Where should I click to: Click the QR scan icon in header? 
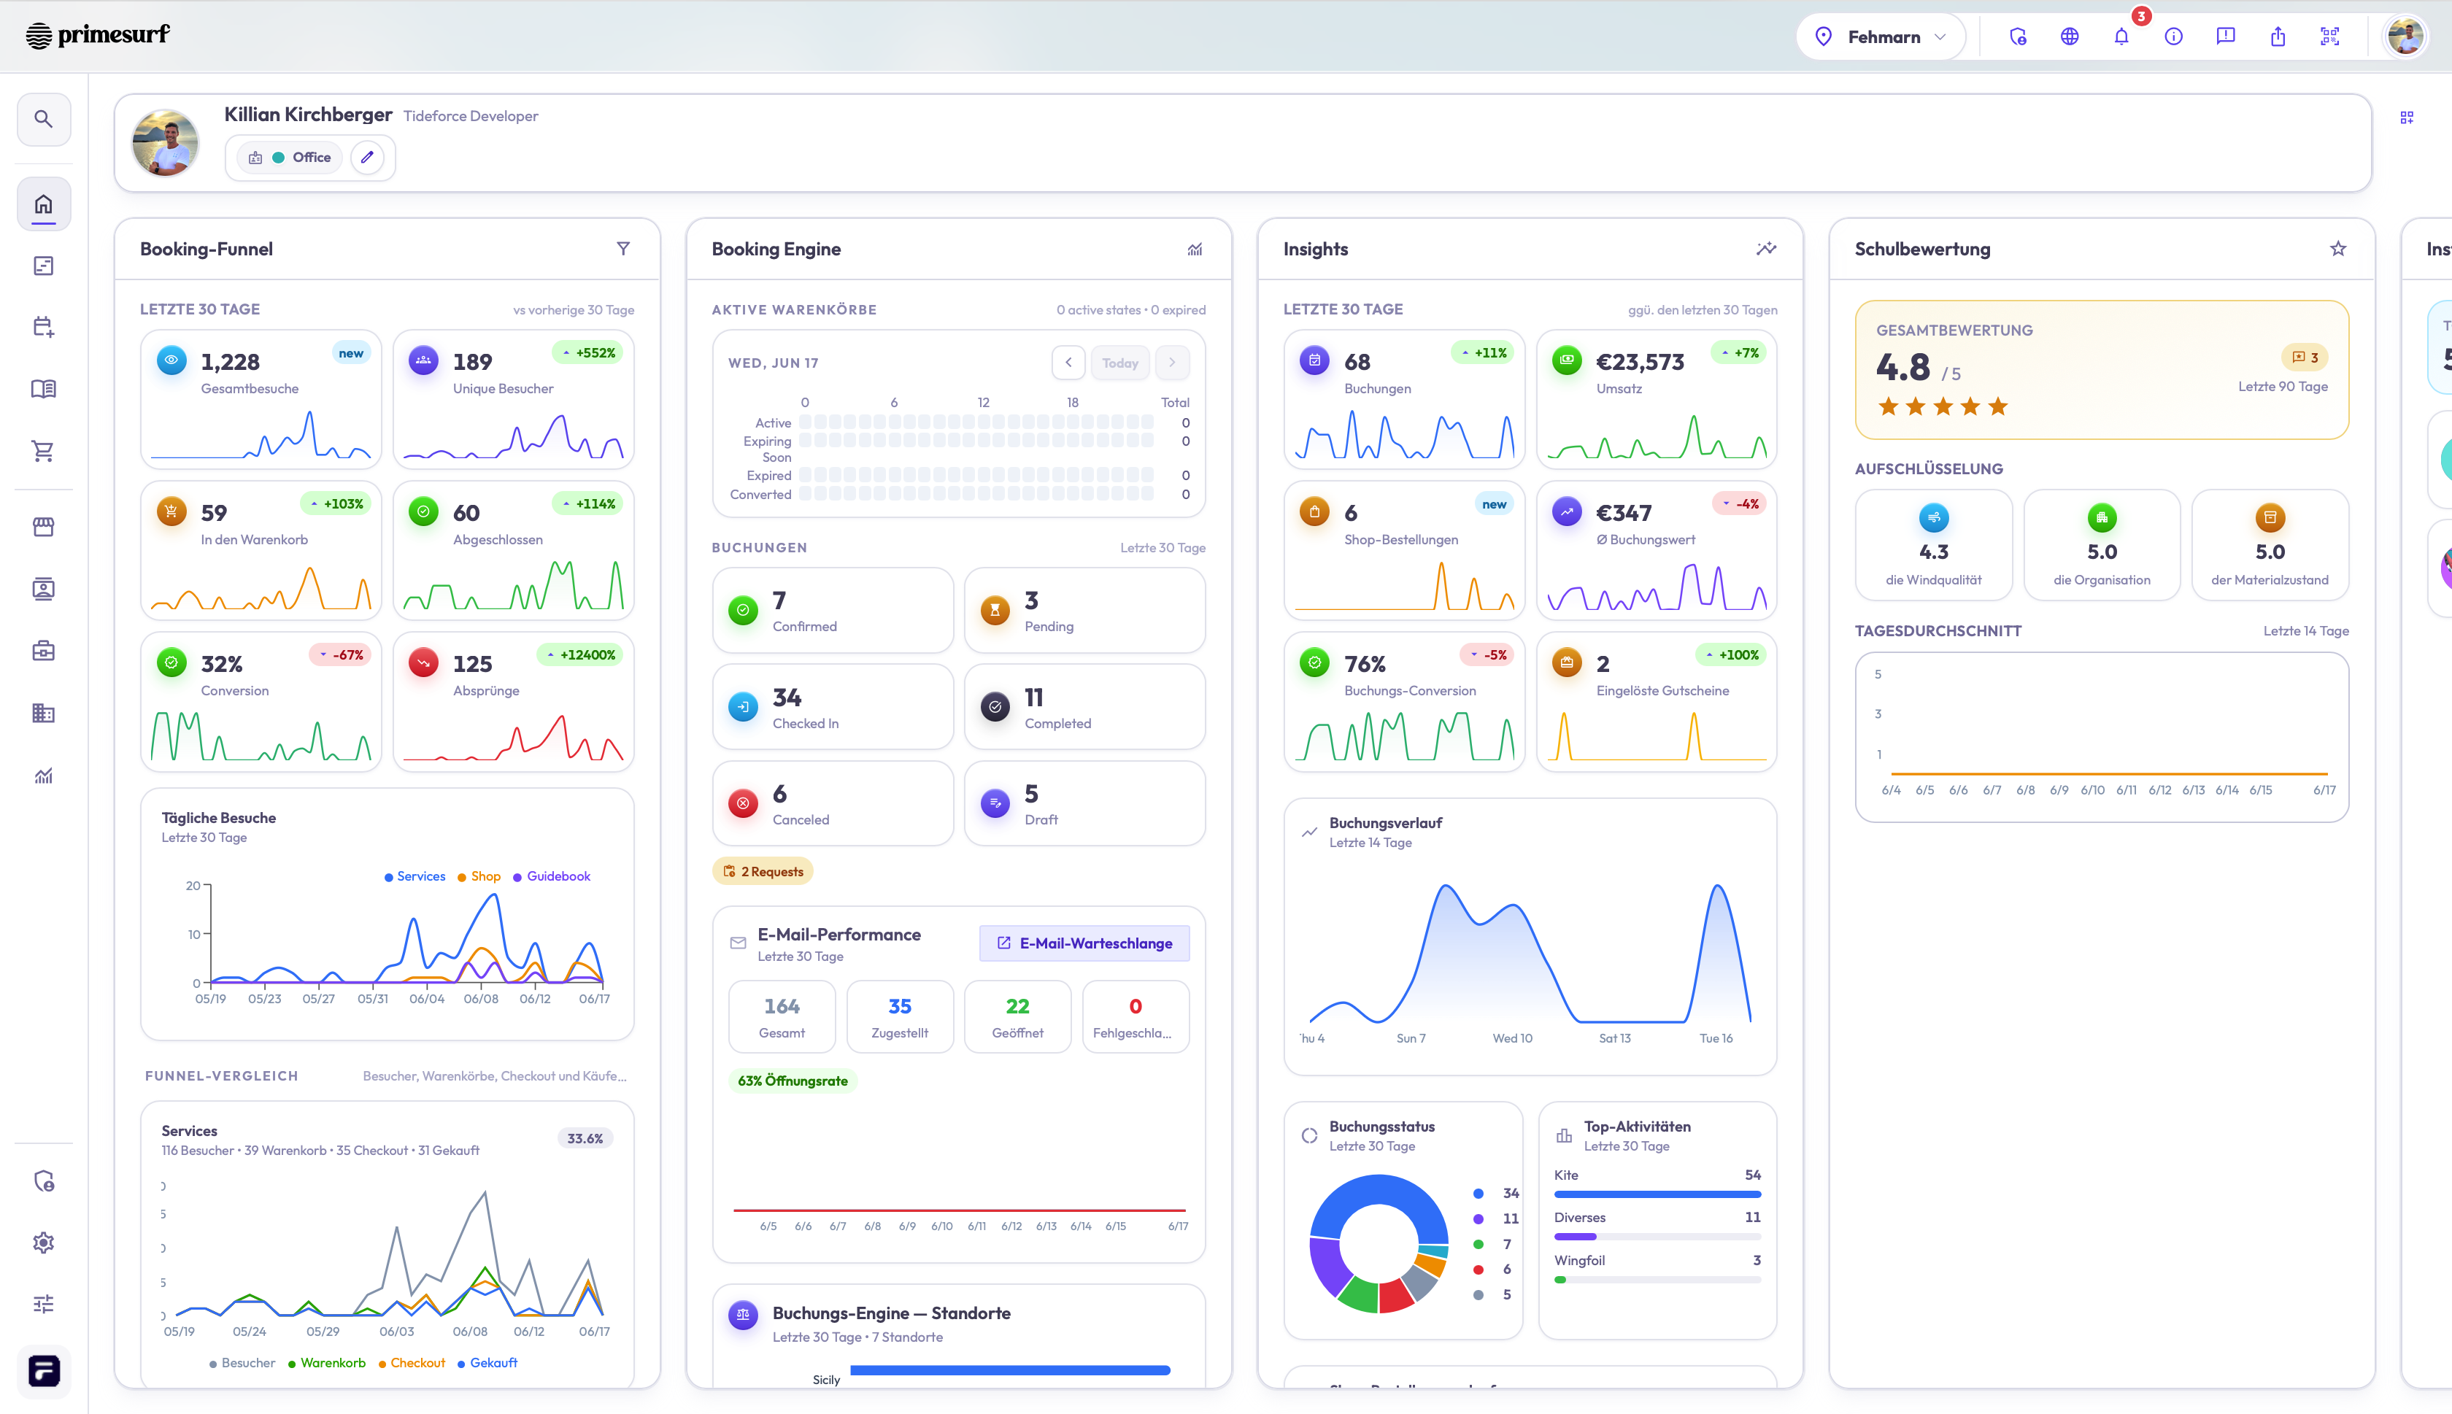2329,37
